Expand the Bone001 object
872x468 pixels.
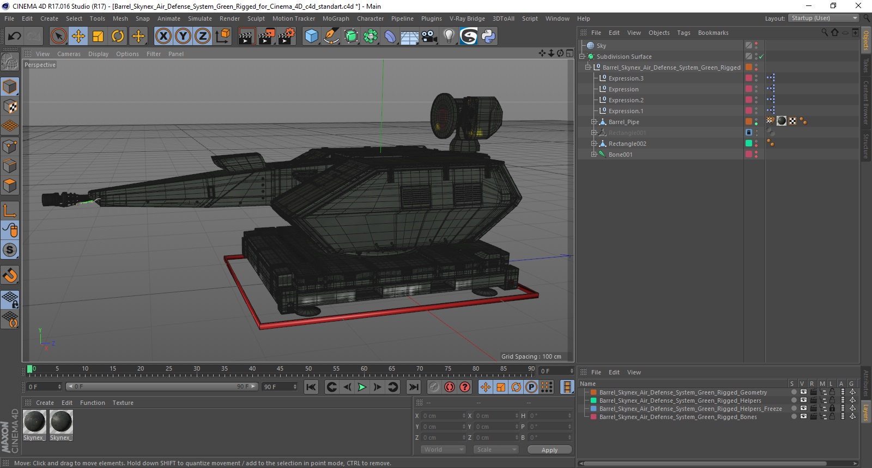594,155
